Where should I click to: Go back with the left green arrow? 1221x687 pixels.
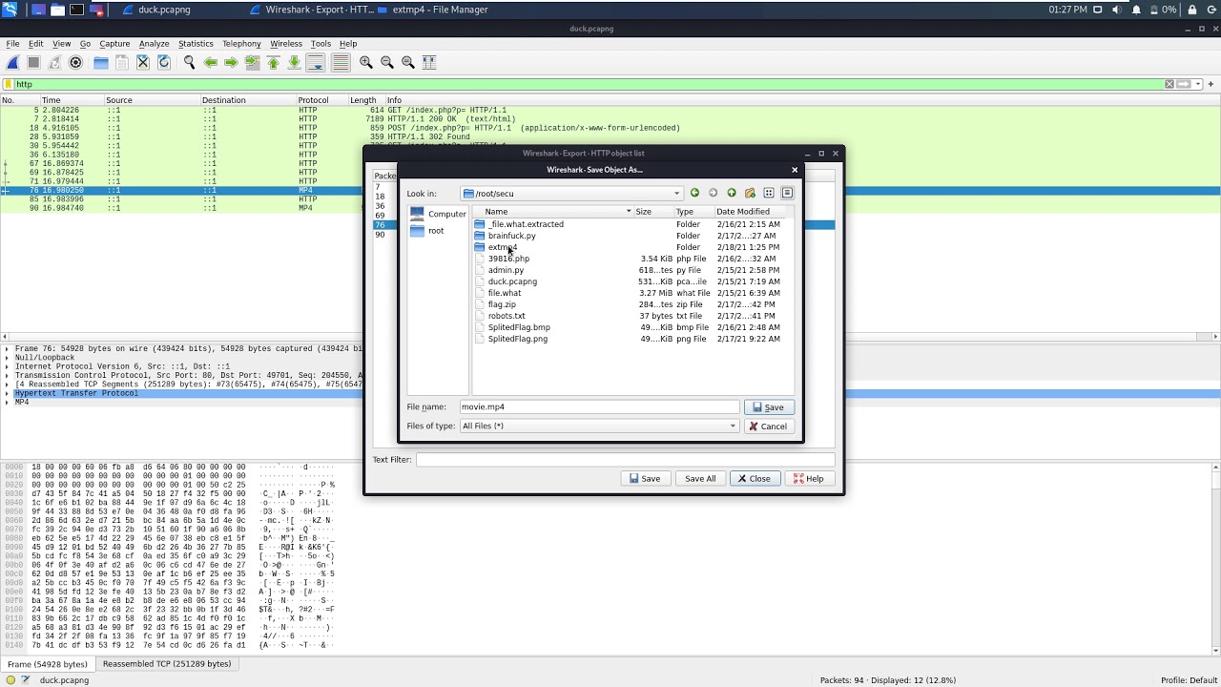210,63
